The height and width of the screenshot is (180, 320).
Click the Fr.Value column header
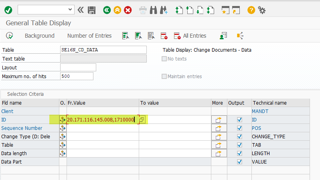point(103,103)
